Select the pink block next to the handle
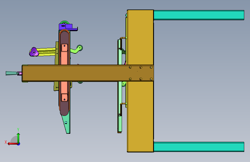The width and height of the screenshot is (250, 162). [x=20, y=73]
